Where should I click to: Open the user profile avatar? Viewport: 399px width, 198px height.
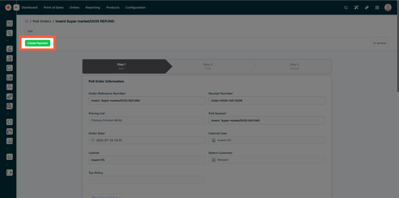388,7
